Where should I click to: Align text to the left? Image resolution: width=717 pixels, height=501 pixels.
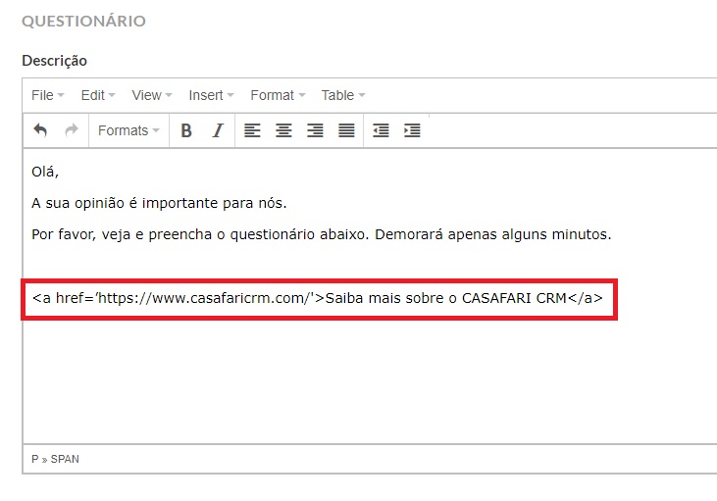tap(252, 130)
